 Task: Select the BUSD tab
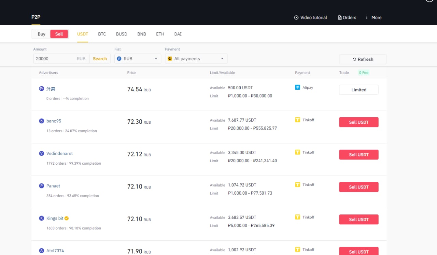122,34
